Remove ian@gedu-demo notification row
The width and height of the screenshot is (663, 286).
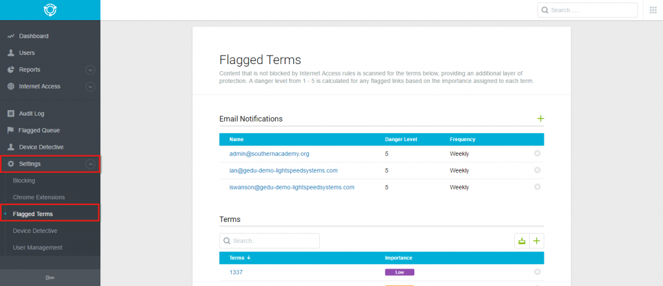537,170
